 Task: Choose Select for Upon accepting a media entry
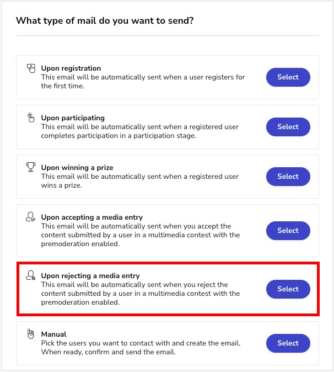[x=288, y=231]
